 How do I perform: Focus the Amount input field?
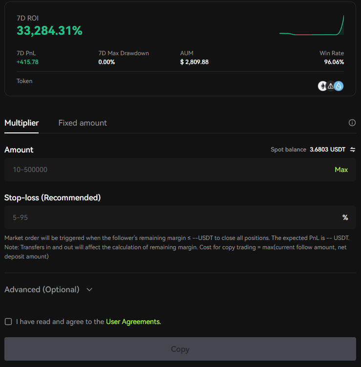click(180, 170)
